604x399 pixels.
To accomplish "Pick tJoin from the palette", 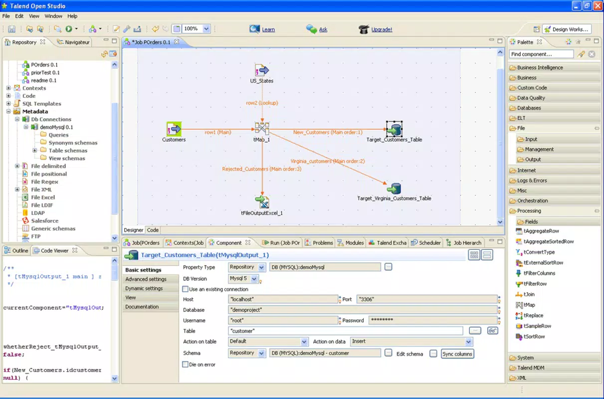I will click(525, 294).
